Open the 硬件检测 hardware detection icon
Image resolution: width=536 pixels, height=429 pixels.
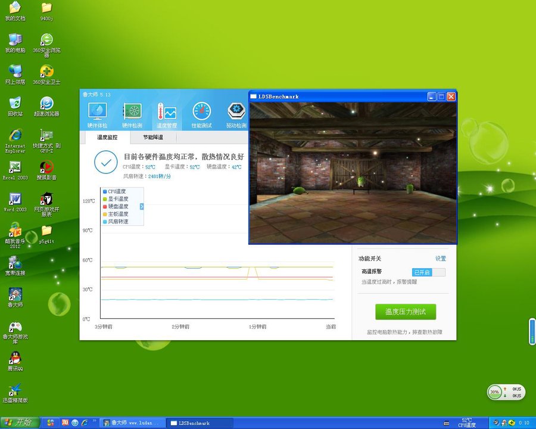(132, 114)
